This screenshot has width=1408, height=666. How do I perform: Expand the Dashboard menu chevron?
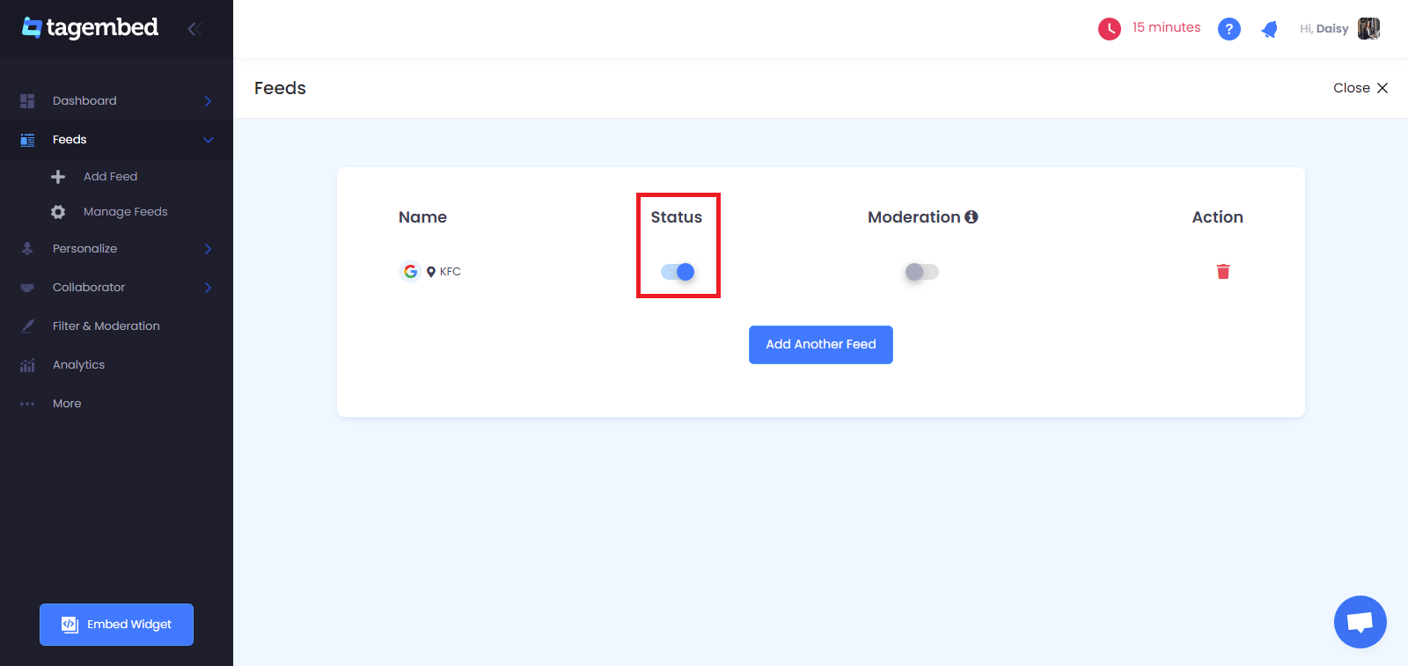tap(209, 101)
